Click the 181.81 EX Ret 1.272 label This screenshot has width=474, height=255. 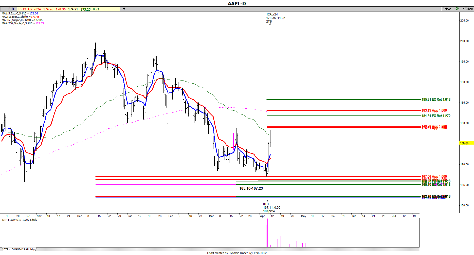(x=436, y=116)
